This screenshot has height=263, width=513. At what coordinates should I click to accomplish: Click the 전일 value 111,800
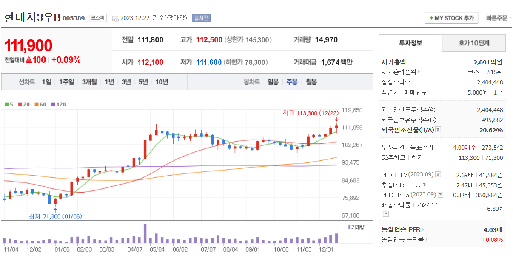pos(151,40)
